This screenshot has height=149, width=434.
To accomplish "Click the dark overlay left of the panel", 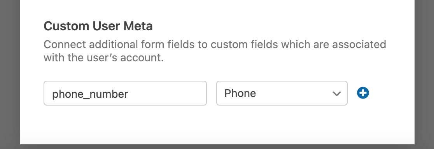I will pos(10,74).
